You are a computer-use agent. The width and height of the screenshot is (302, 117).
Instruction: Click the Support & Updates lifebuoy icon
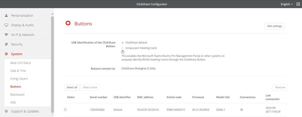6,111
